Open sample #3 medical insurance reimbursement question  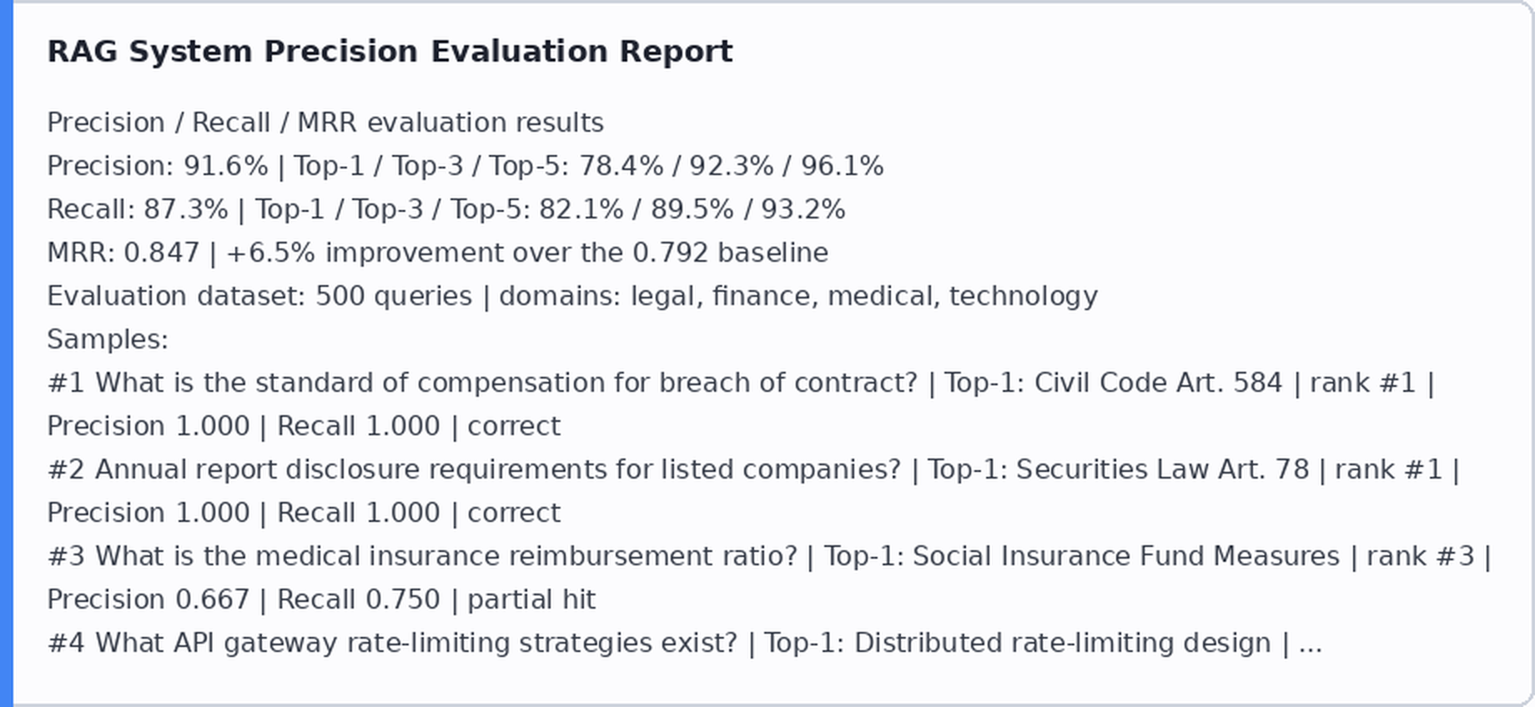(422, 556)
